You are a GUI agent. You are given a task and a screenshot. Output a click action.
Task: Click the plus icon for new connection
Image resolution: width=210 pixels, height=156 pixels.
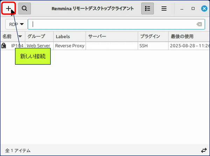point(8,8)
